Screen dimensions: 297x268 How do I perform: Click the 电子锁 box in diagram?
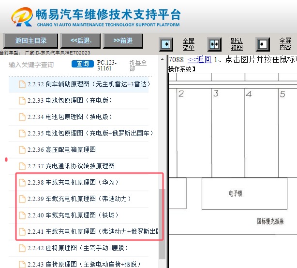click(244, 193)
